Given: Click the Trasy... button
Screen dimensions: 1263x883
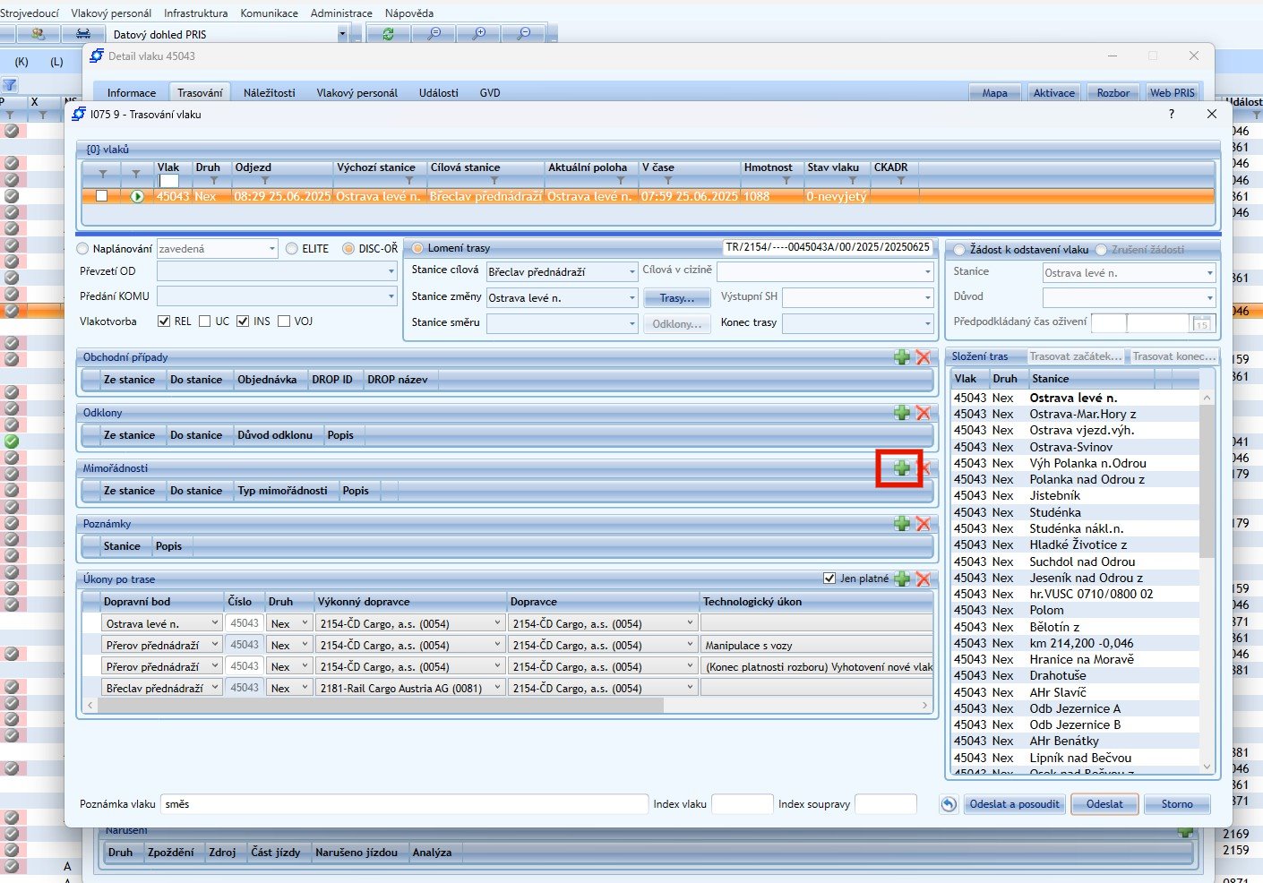Looking at the screenshot, I should 676,298.
